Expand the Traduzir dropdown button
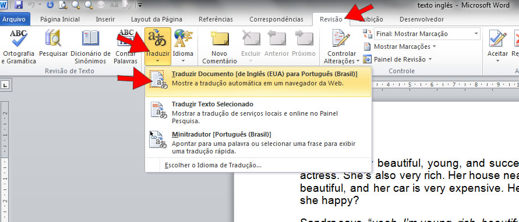 (158, 60)
